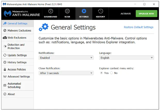Open the History tab label
The height and width of the screenshot is (111, 160).
pos(100,17)
